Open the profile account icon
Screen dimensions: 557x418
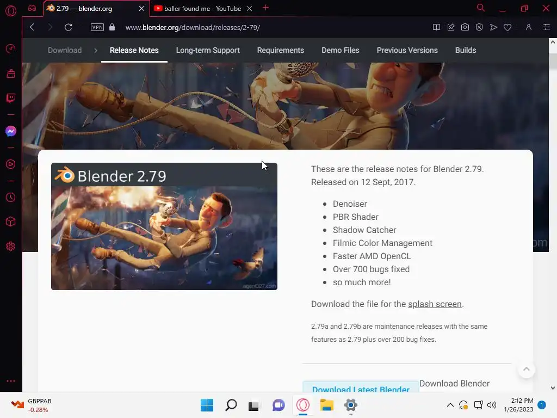529,27
